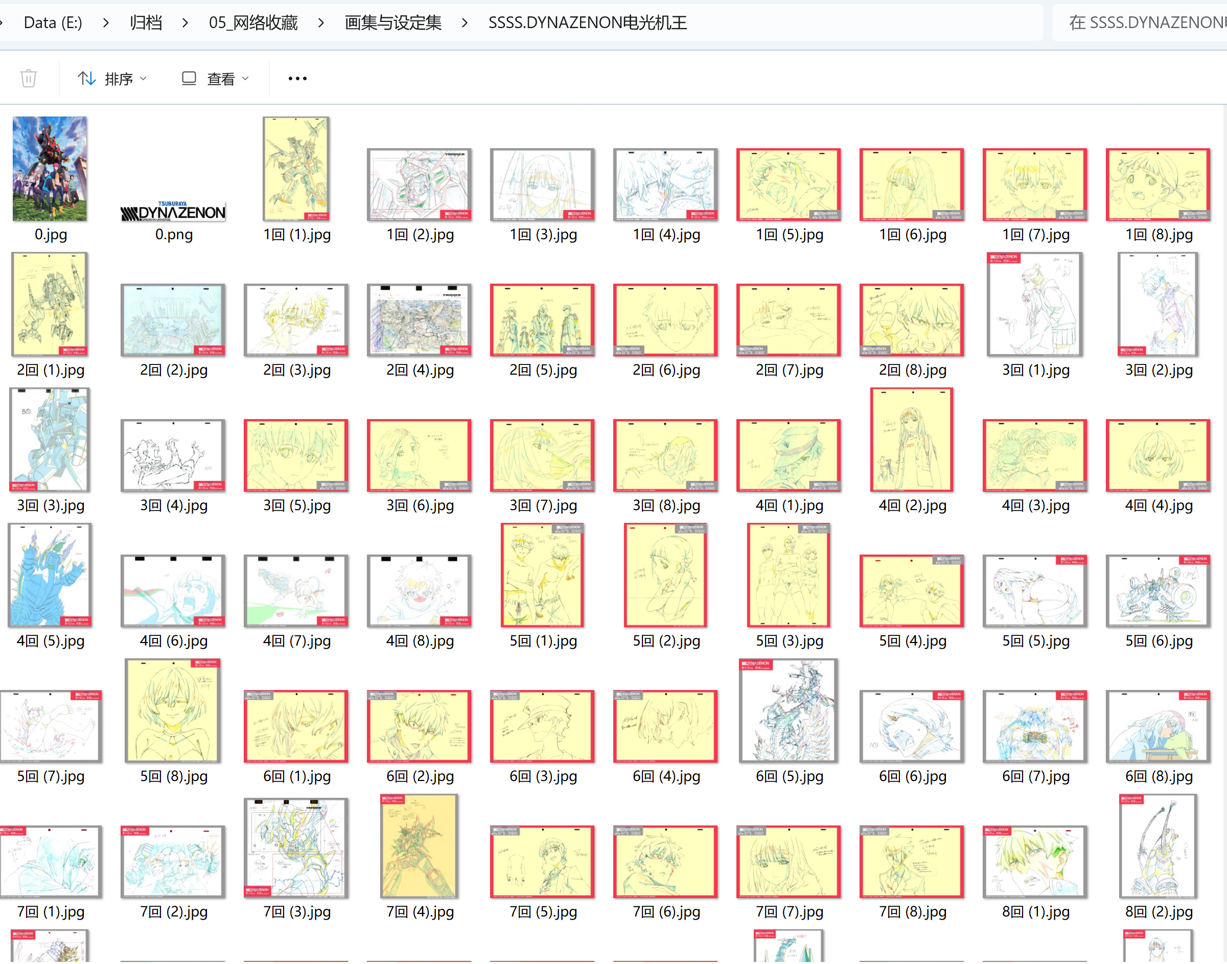Select thumbnail 2回 (1).jpg
This screenshot has width=1227, height=964.
tap(50, 304)
